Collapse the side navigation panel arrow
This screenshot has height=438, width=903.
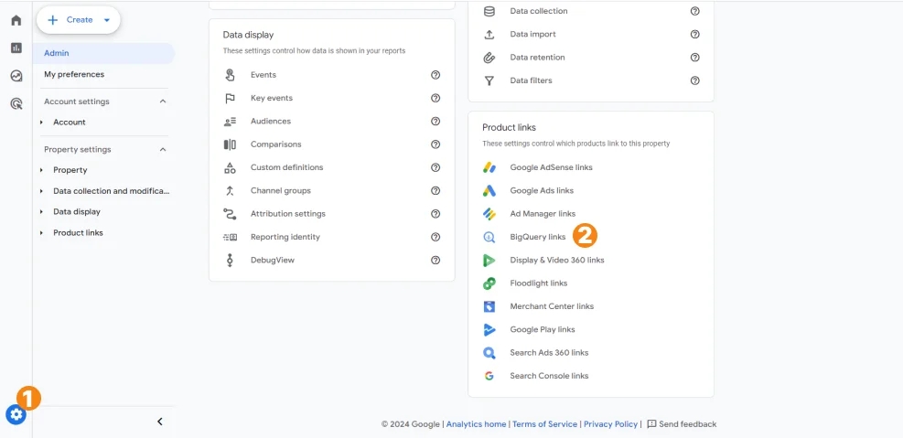tap(160, 422)
